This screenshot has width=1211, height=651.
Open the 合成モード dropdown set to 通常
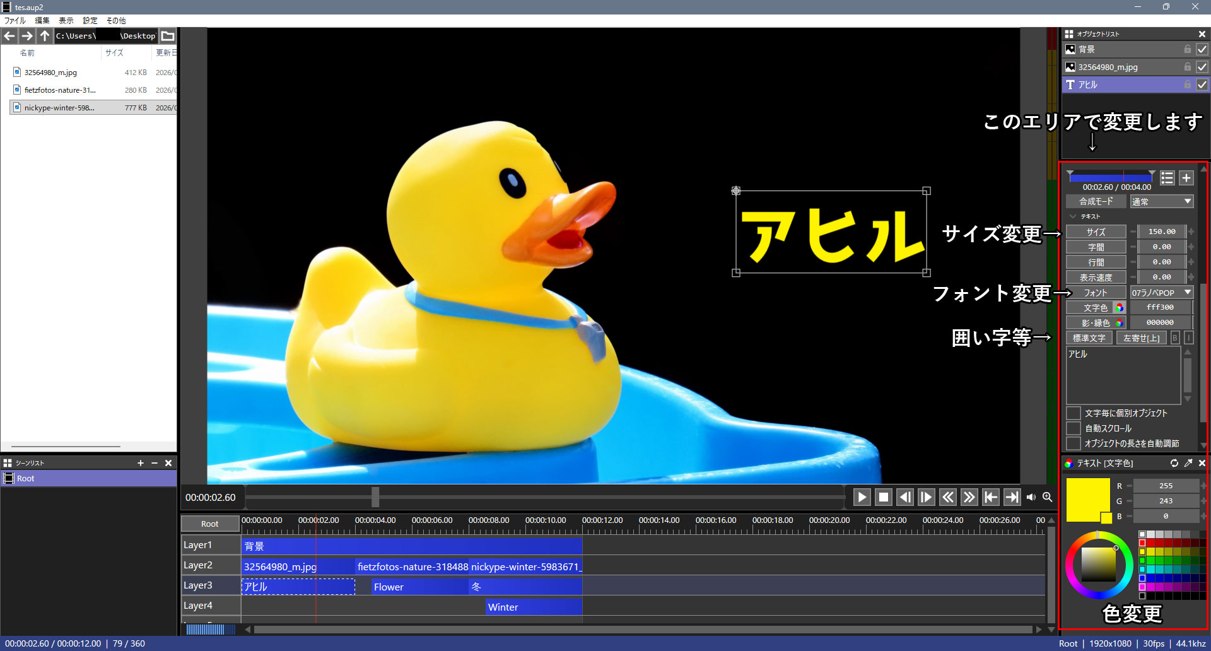[x=1161, y=201]
